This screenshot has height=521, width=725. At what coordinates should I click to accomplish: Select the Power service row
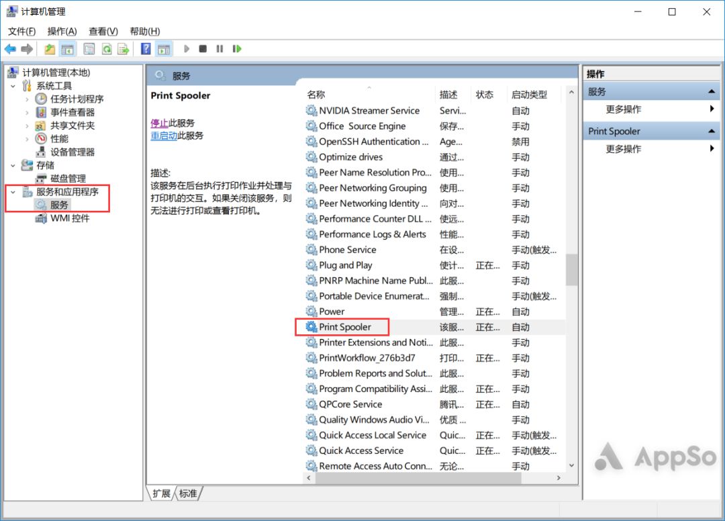click(434, 312)
